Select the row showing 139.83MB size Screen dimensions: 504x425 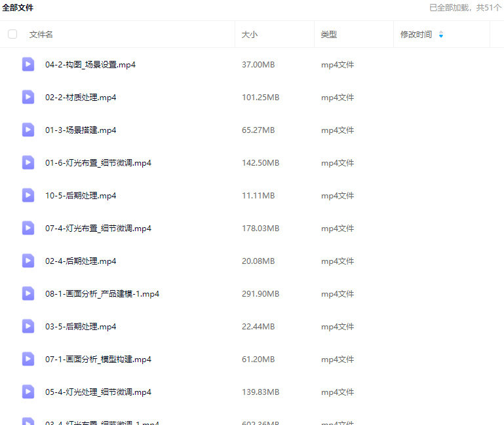coord(260,392)
